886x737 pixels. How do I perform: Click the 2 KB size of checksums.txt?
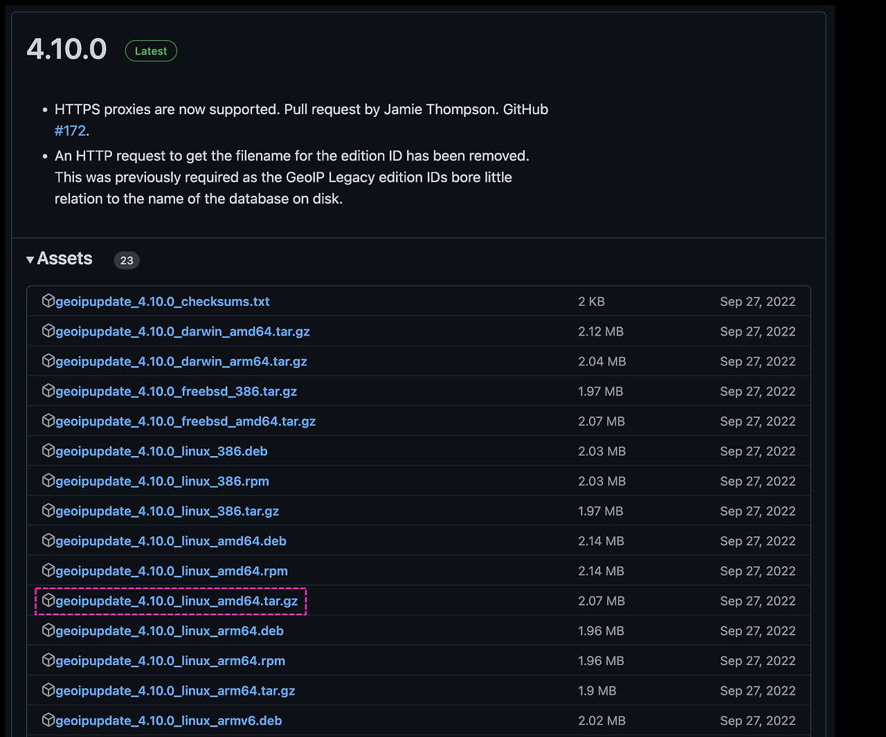tap(592, 302)
